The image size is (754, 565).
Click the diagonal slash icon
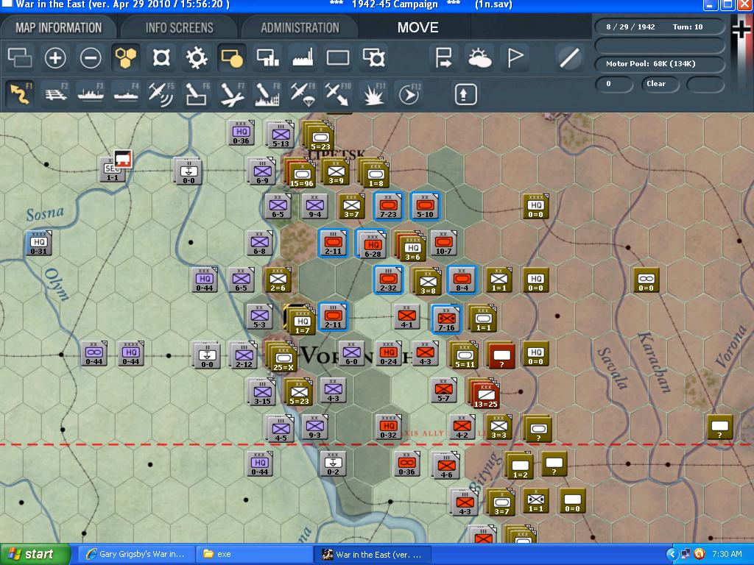[569, 58]
